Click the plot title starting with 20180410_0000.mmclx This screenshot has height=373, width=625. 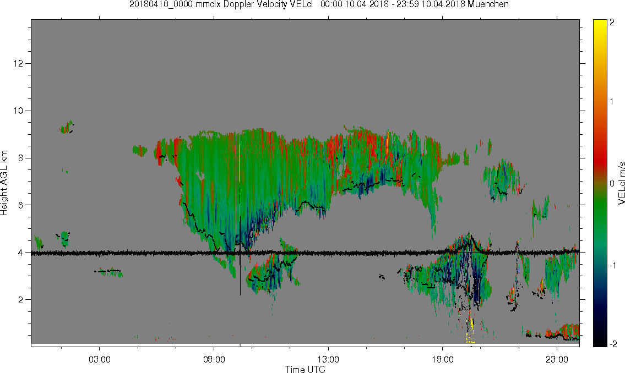point(319,4)
